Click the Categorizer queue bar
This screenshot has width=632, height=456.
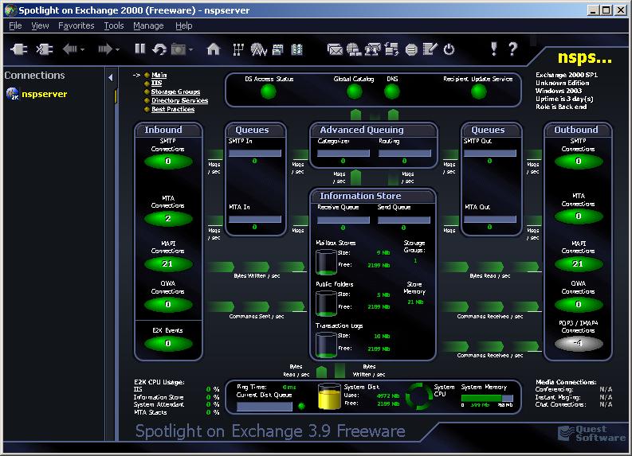tap(343, 154)
